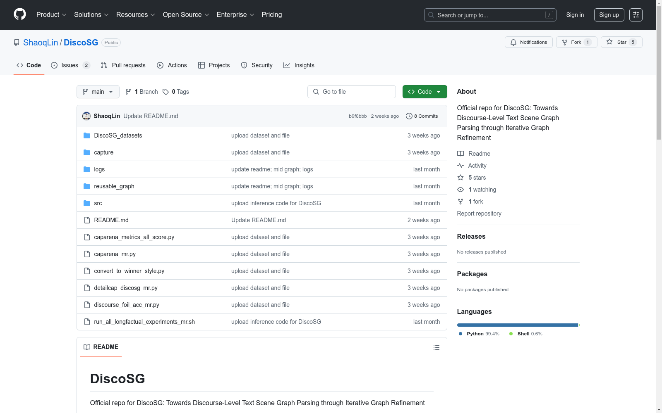Click the logs folder icon

[87, 169]
